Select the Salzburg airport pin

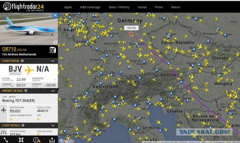(x=156, y=70)
